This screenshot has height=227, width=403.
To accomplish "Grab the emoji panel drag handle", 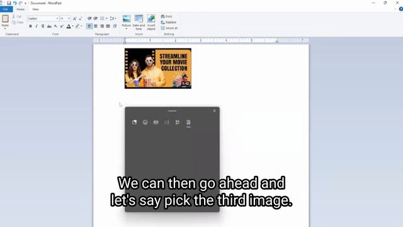I will click(172, 111).
